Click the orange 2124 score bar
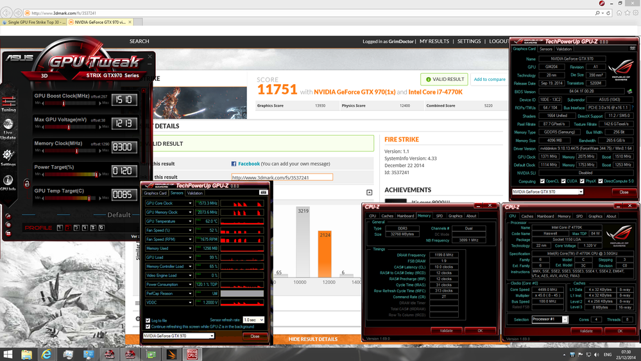 coord(325,254)
